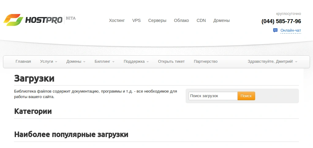313x148 pixels.
Task: Click the orange Поиск button
Action: coord(246,96)
